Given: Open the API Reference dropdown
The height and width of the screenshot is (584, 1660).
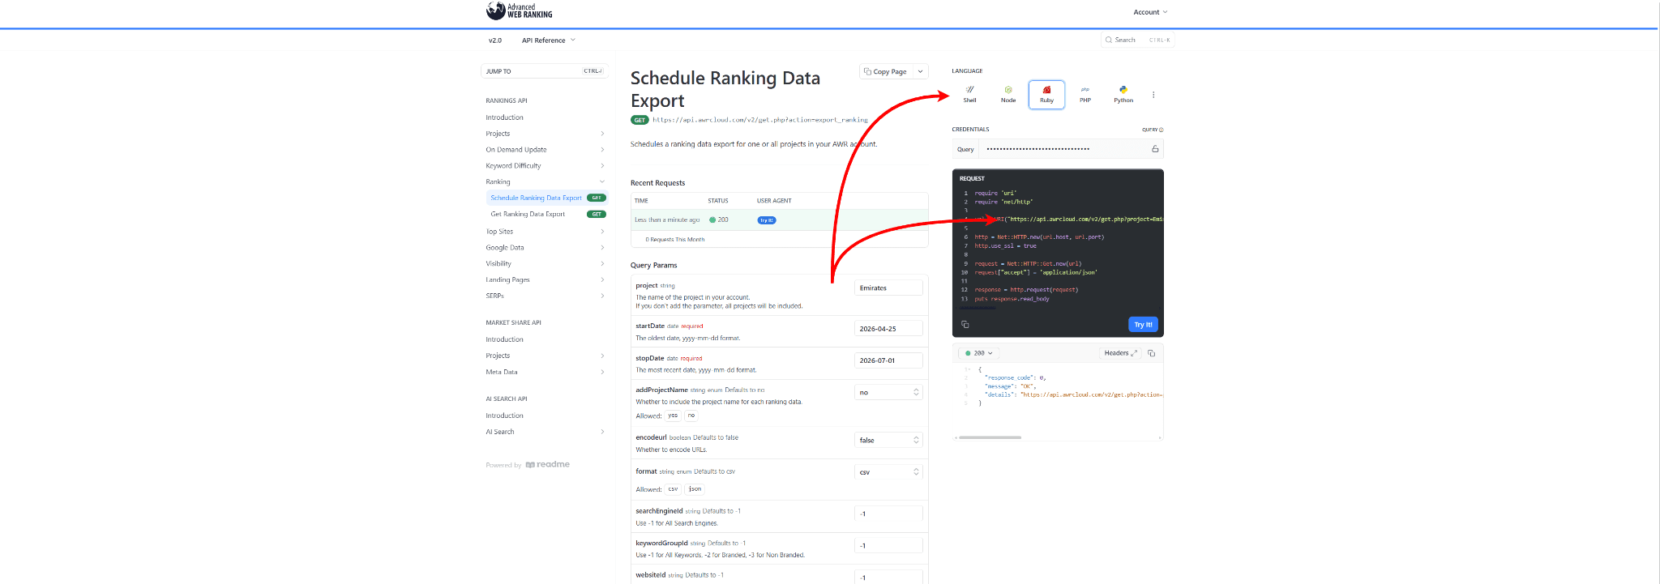Looking at the screenshot, I should (x=548, y=40).
